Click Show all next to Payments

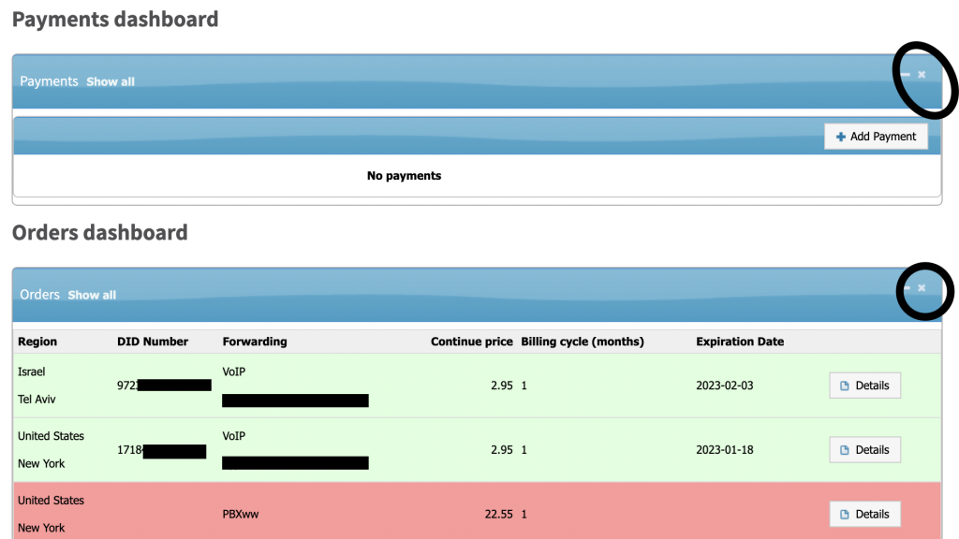pos(111,82)
